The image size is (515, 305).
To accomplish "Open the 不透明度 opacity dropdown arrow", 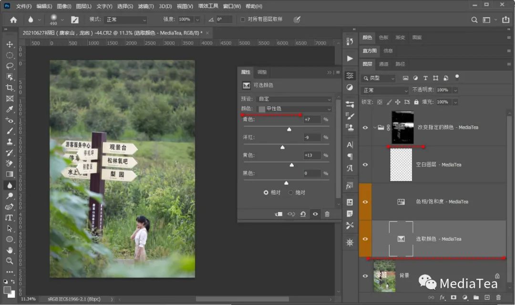I will pos(455,90).
